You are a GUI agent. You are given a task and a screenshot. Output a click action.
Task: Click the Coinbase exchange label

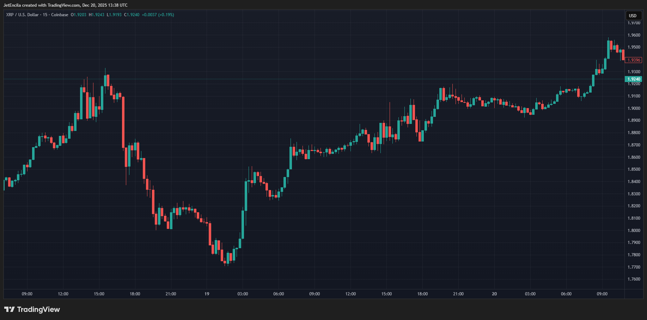[x=60, y=15]
